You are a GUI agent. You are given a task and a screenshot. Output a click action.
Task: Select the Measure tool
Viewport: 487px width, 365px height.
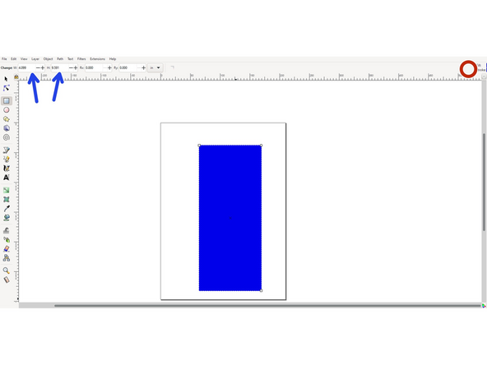tap(7, 280)
